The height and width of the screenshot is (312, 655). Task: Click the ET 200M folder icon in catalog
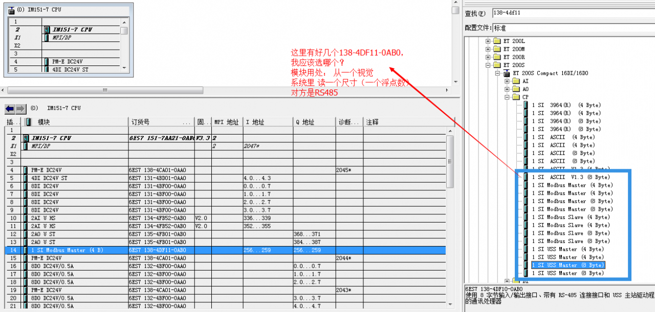point(497,49)
